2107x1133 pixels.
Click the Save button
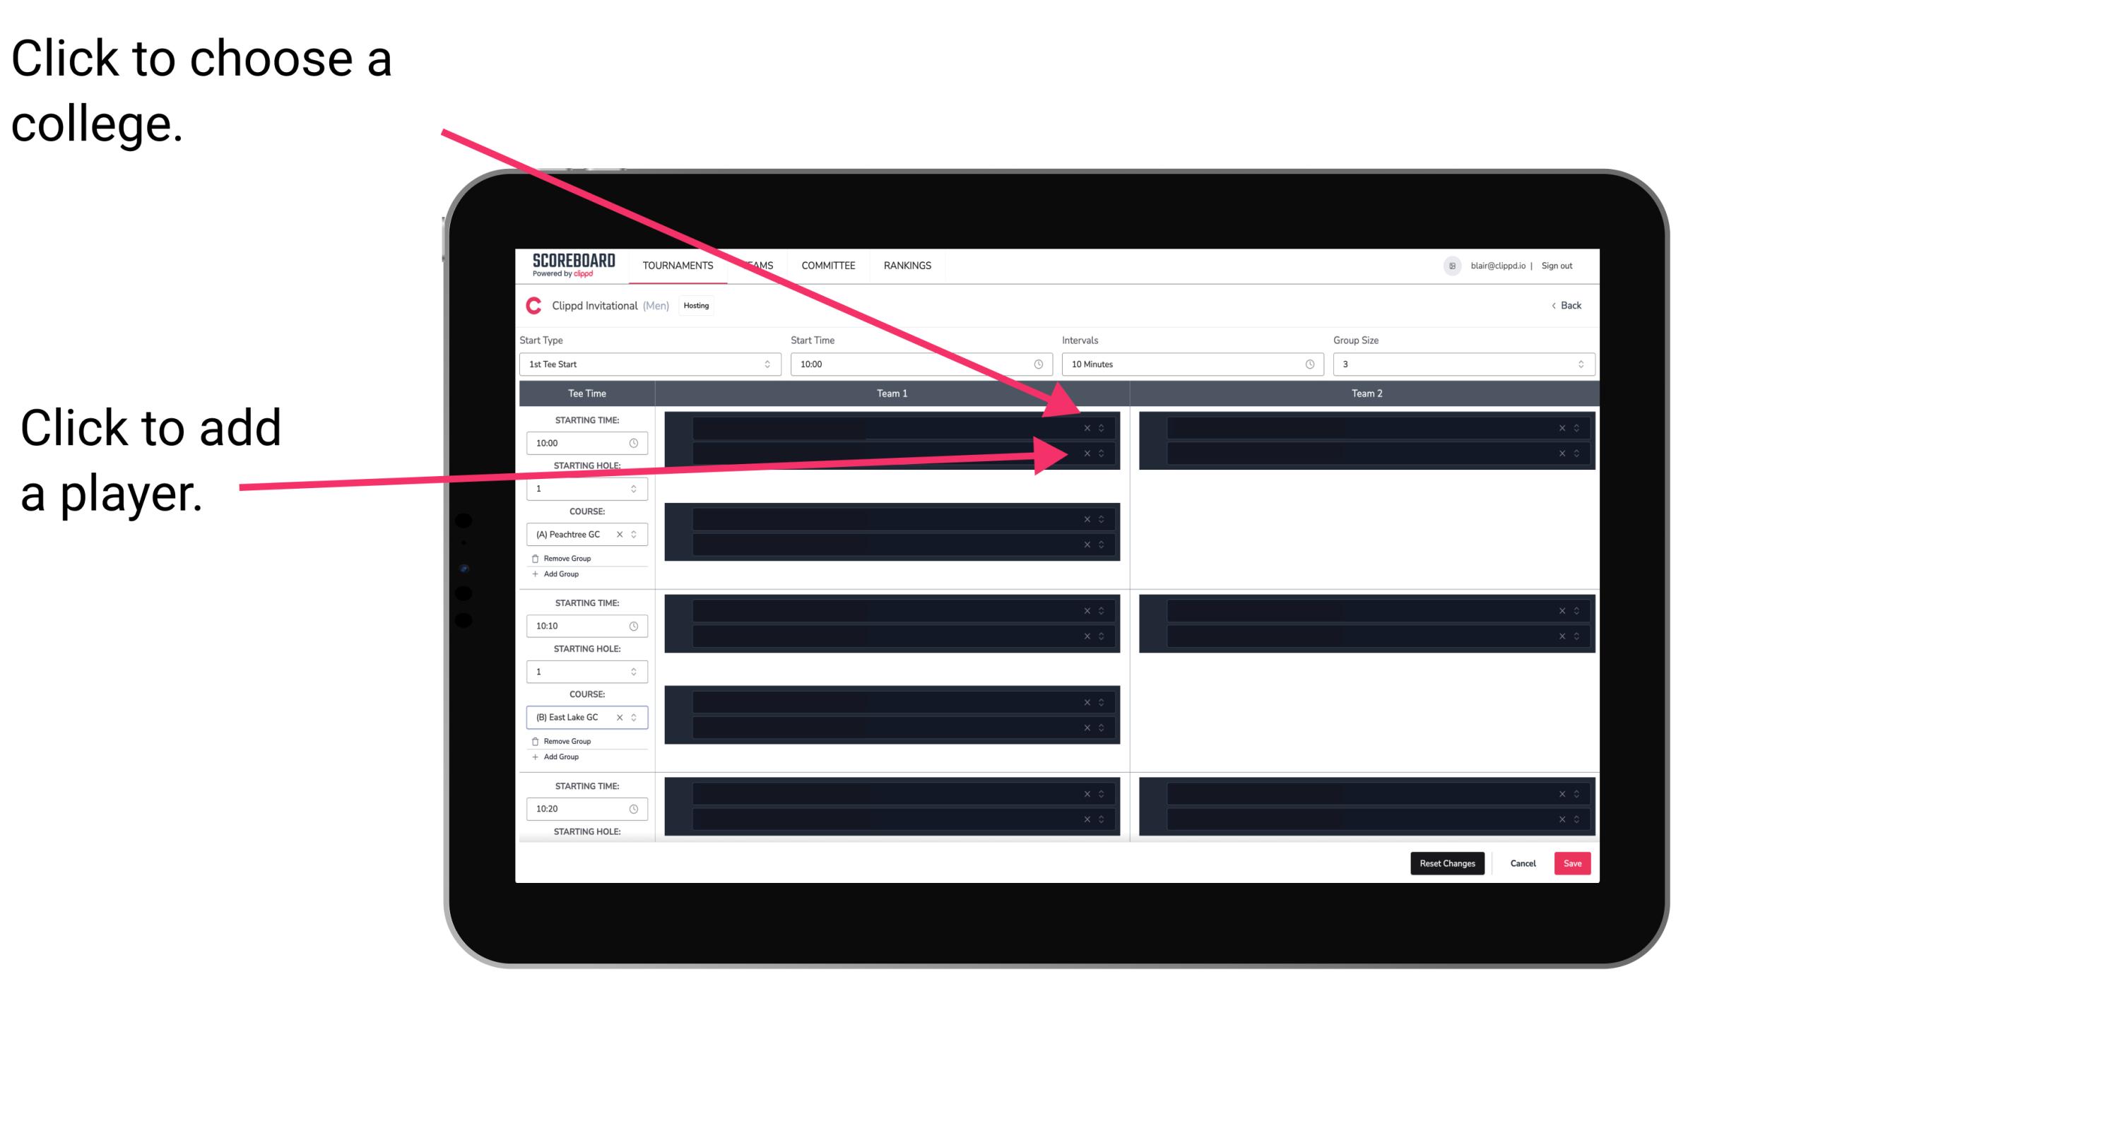pos(1573,862)
